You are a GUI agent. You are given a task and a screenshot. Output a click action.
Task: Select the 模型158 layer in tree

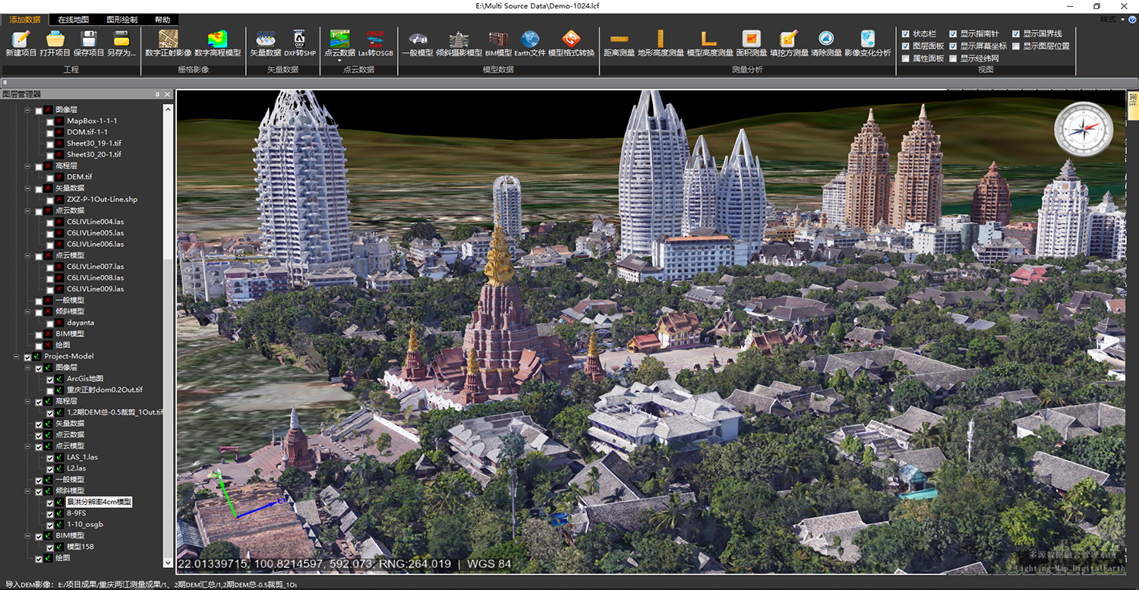[x=80, y=547]
